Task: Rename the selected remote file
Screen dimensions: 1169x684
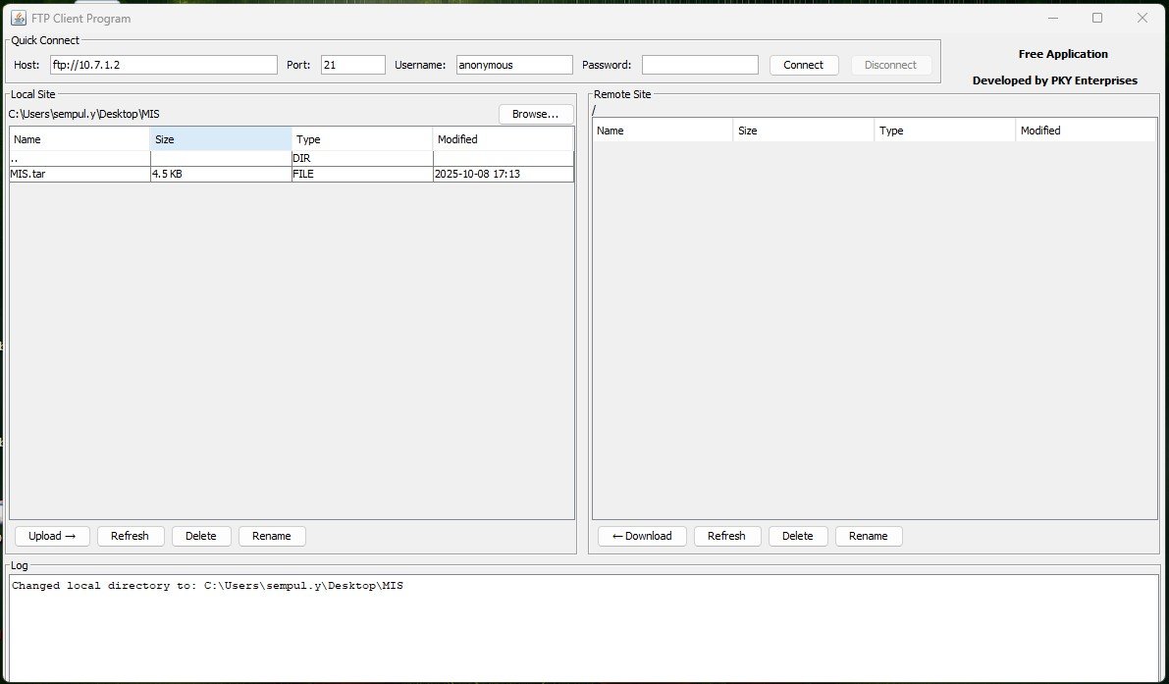Action: click(x=868, y=536)
